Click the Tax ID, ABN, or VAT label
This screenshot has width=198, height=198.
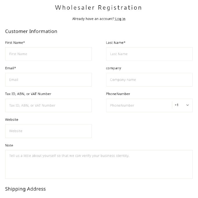tap(28, 94)
